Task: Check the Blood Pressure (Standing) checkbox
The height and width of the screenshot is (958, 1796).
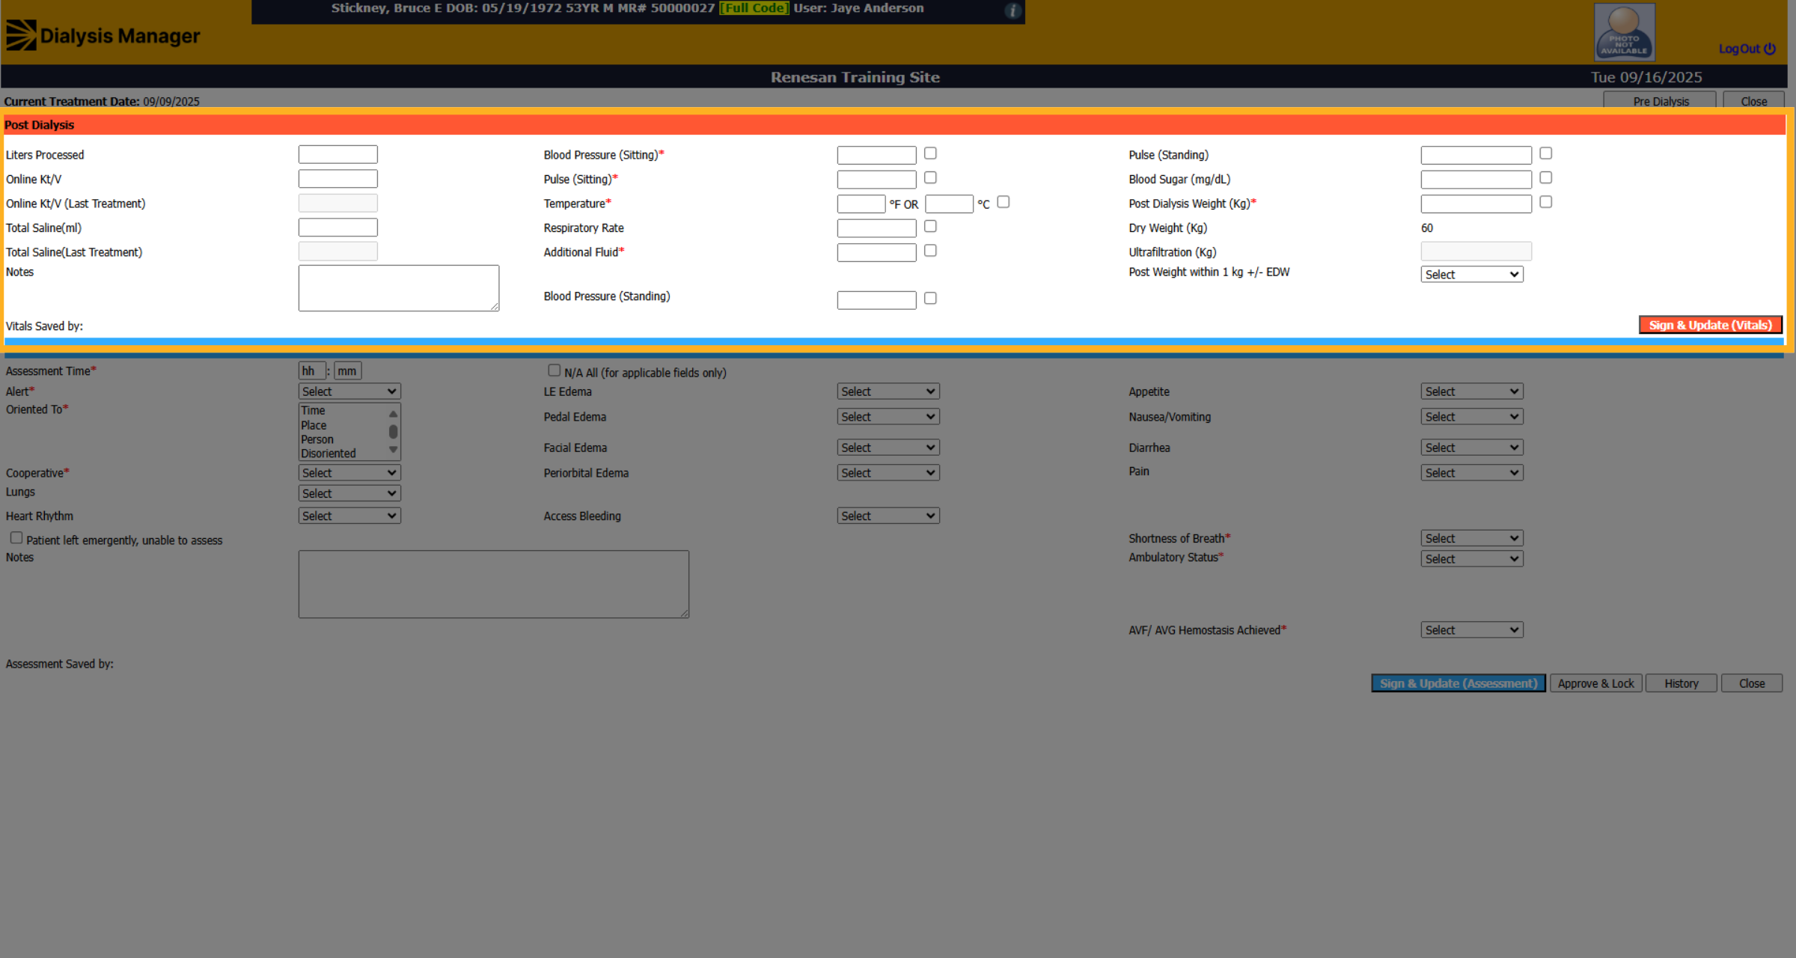Action: click(x=930, y=299)
